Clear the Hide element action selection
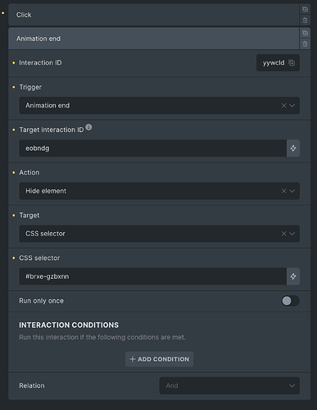 [284, 191]
